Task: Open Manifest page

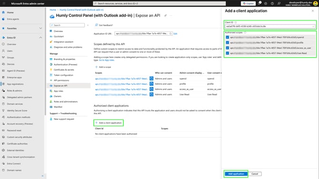Action: tap(58, 107)
